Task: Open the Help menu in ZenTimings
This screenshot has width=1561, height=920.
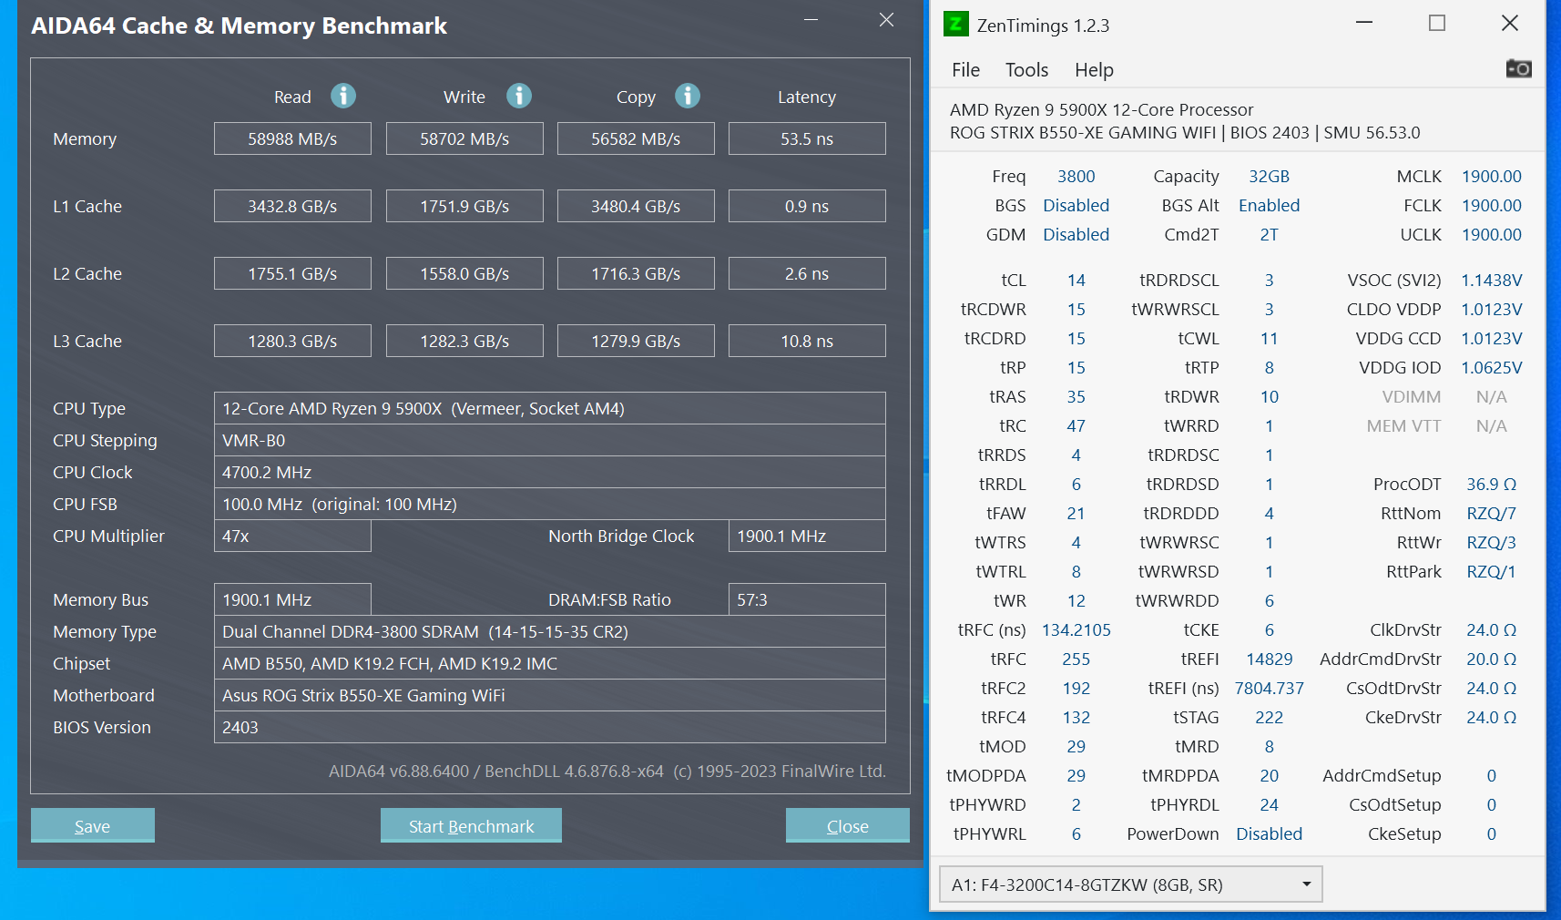Action: (x=1094, y=70)
